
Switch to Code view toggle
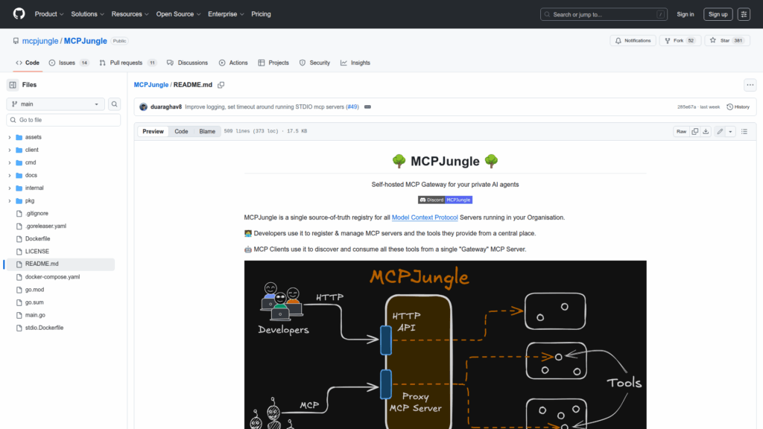pyautogui.click(x=181, y=131)
